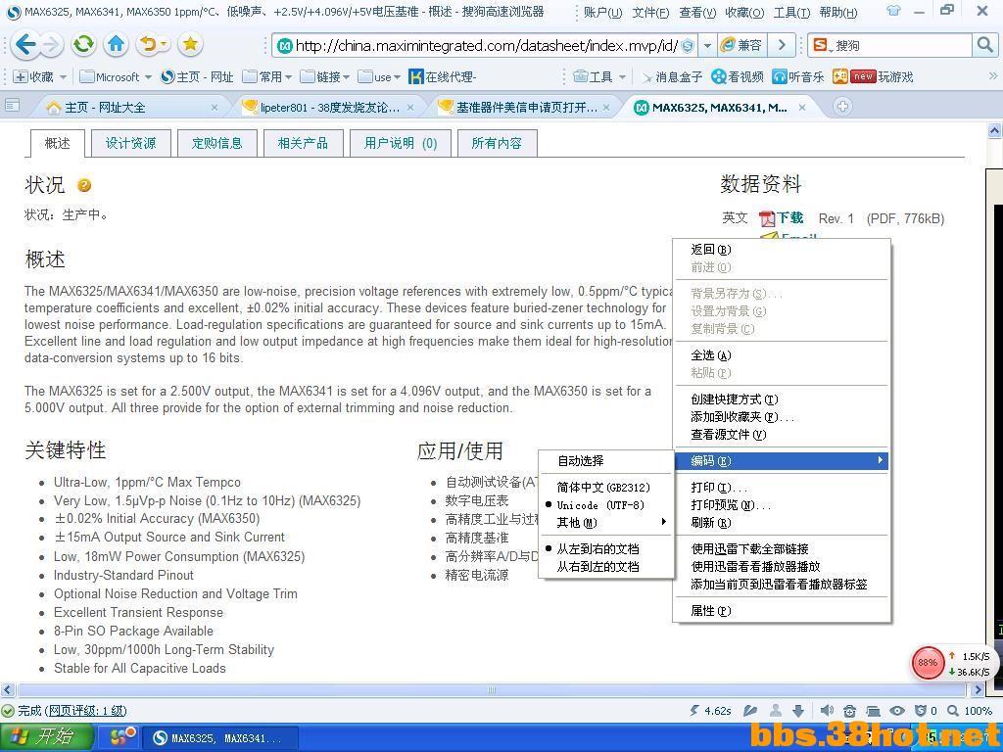Viewport: 1003px width, 752px height.
Task: Toggle the 兼容 compatibility mode button
Action: 741,45
